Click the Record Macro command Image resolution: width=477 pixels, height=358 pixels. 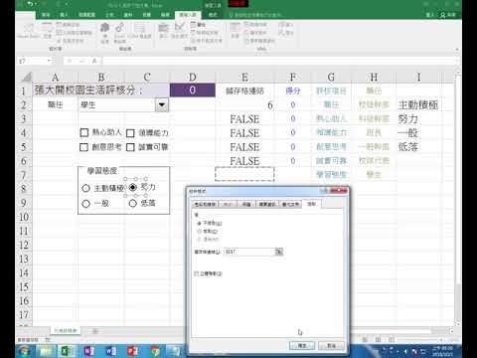68,25
